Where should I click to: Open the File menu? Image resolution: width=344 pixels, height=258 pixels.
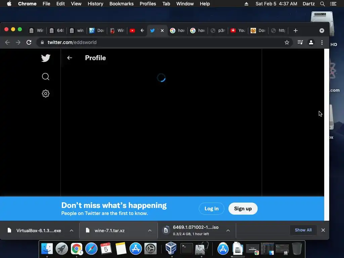coord(46,4)
